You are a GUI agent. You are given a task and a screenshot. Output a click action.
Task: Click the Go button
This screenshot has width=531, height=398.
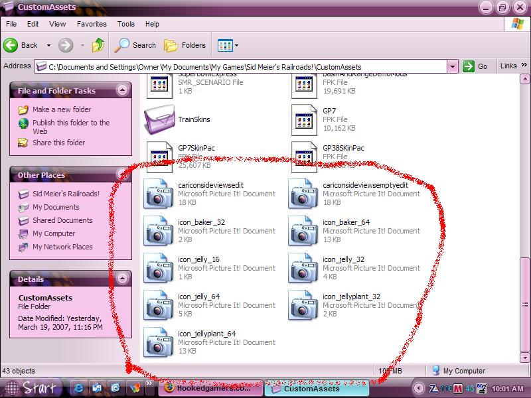pos(475,66)
